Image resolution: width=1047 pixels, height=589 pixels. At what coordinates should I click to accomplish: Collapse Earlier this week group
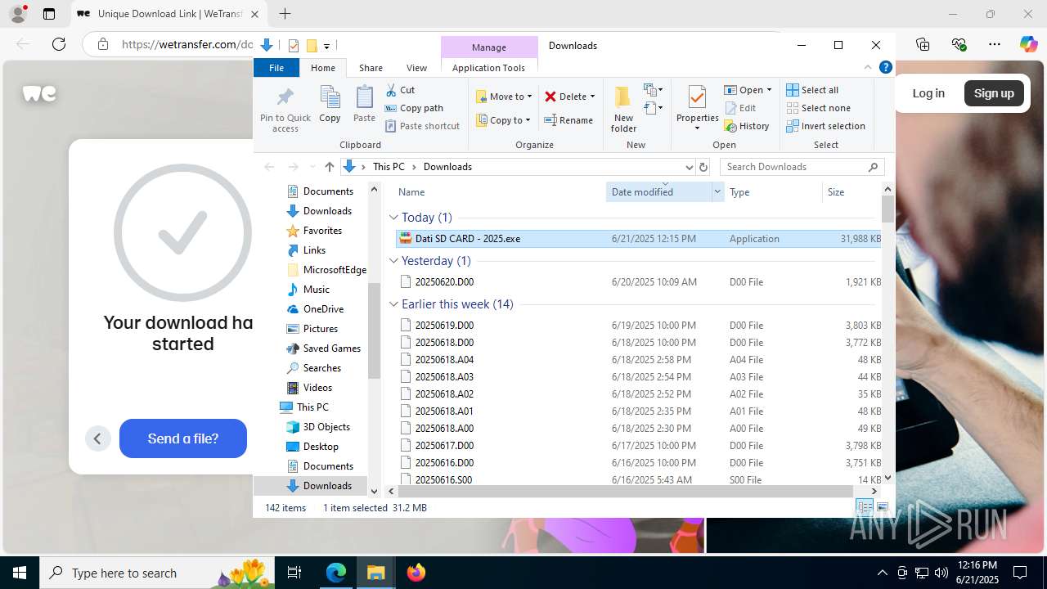pyautogui.click(x=393, y=304)
